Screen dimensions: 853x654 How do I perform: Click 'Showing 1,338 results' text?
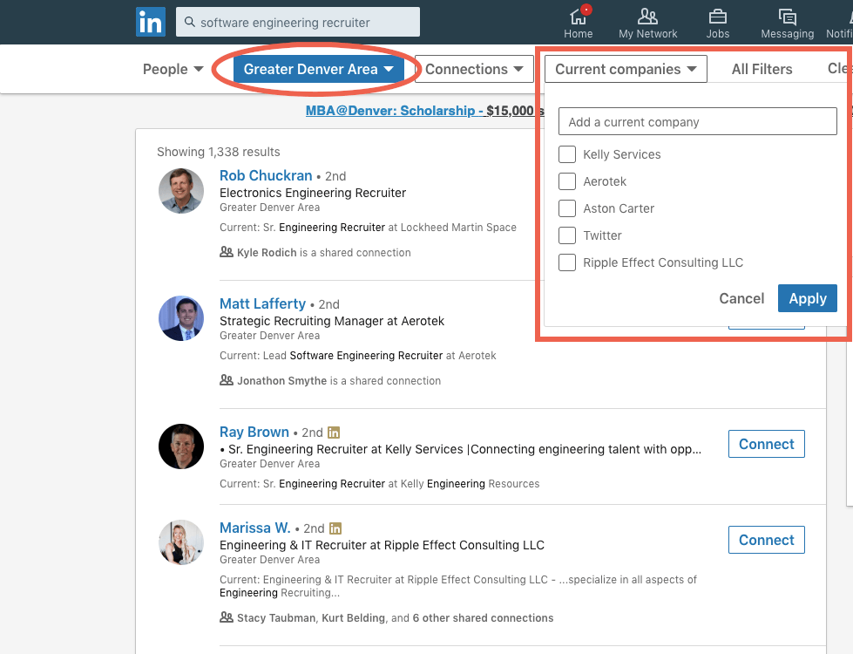click(x=218, y=152)
